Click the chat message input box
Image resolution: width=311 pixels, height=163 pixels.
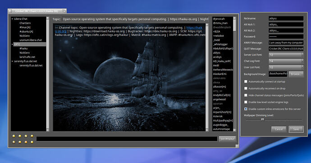click(x=127, y=139)
